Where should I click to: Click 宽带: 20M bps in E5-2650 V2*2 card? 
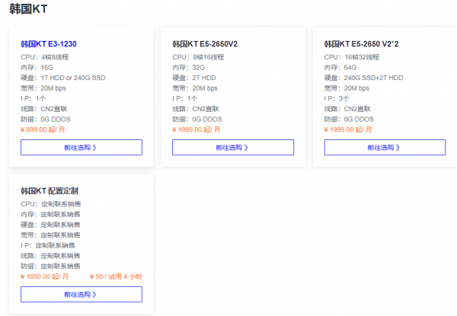click(x=347, y=88)
